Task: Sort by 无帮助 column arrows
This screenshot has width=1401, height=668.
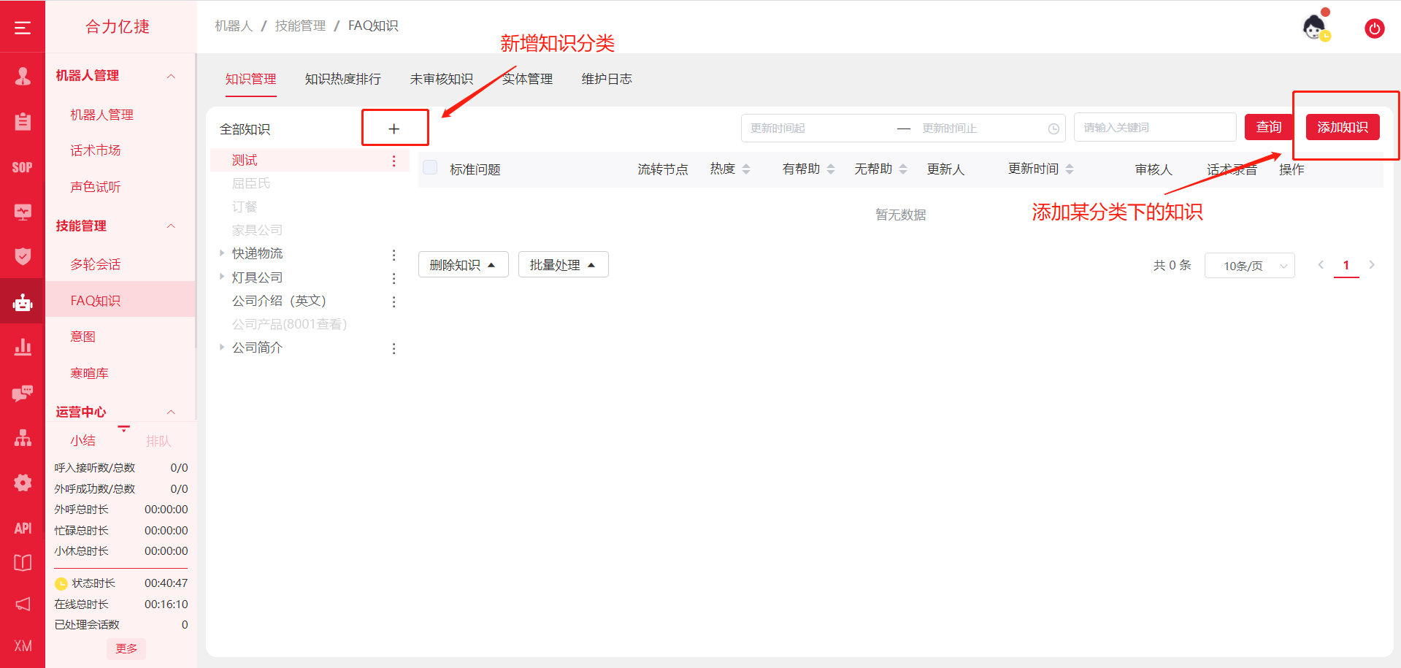Action: [x=903, y=169]
